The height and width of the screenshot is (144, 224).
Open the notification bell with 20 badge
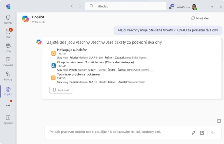pyautogui.click(x=171, y=7)
